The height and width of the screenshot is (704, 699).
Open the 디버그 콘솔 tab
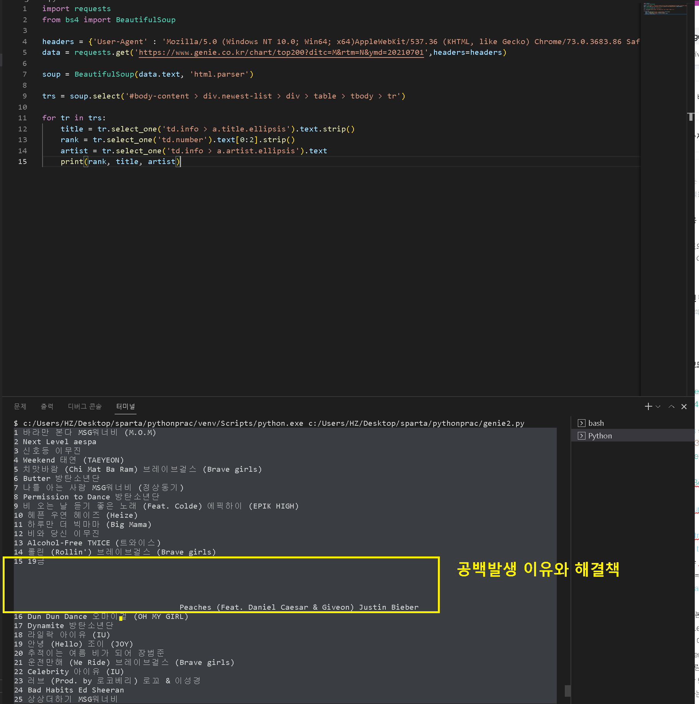[x=85, y=406]
